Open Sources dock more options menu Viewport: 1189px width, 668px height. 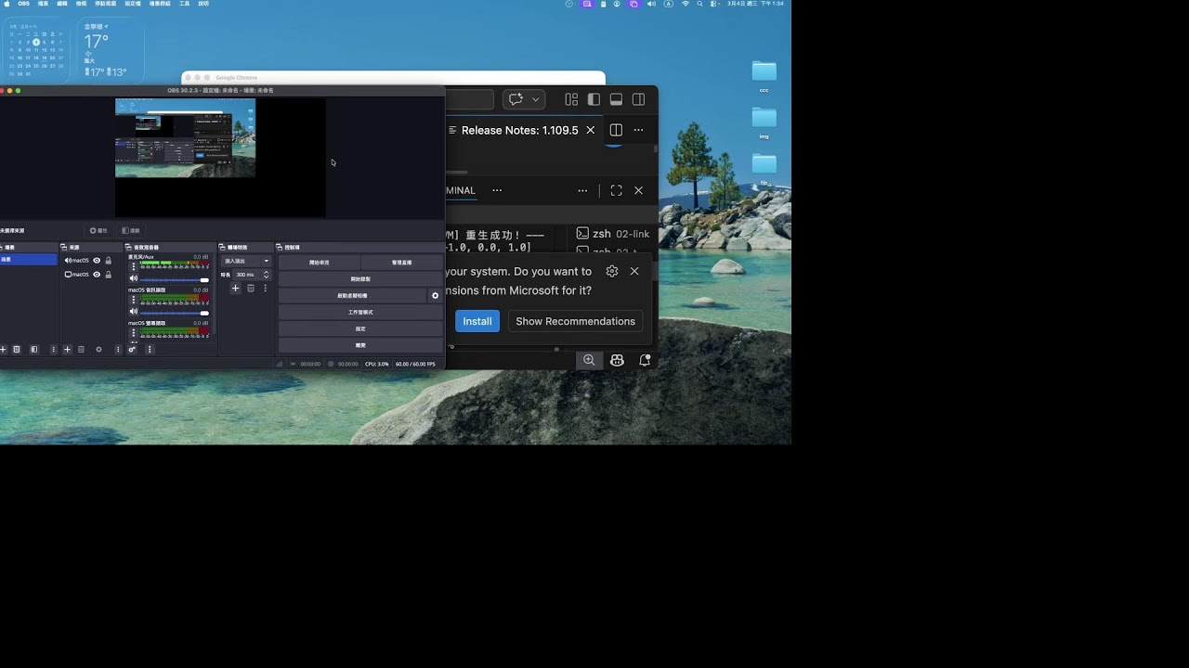point(118,350)
